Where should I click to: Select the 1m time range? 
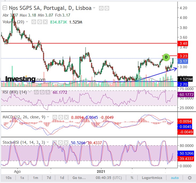[x=35, y=178]
